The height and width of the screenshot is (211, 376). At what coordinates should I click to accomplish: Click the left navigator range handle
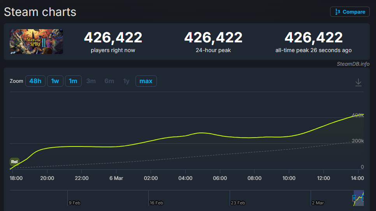tap(354, 198)
